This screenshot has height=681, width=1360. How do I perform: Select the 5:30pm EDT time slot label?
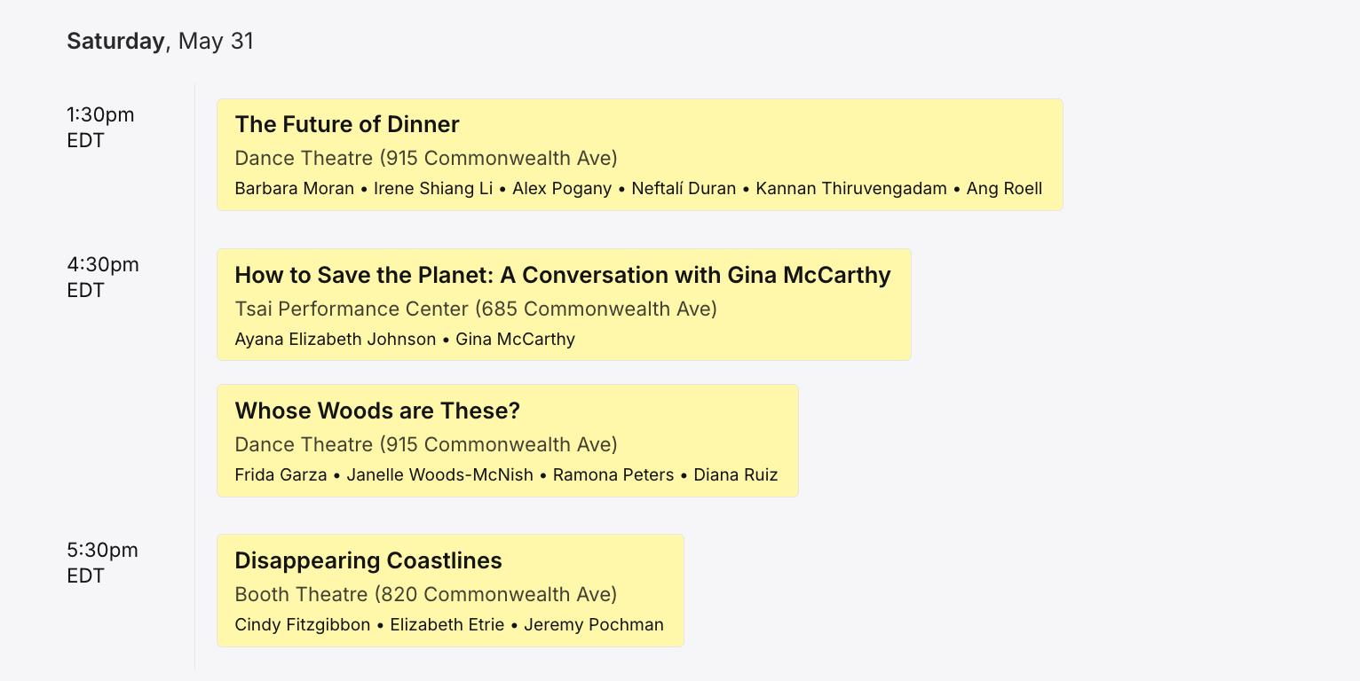click(x=102, y=562)
